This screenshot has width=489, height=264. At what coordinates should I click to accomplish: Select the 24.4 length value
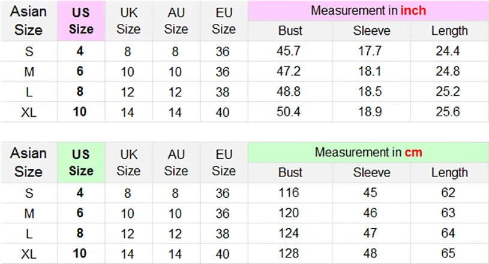tap(448, 51)
